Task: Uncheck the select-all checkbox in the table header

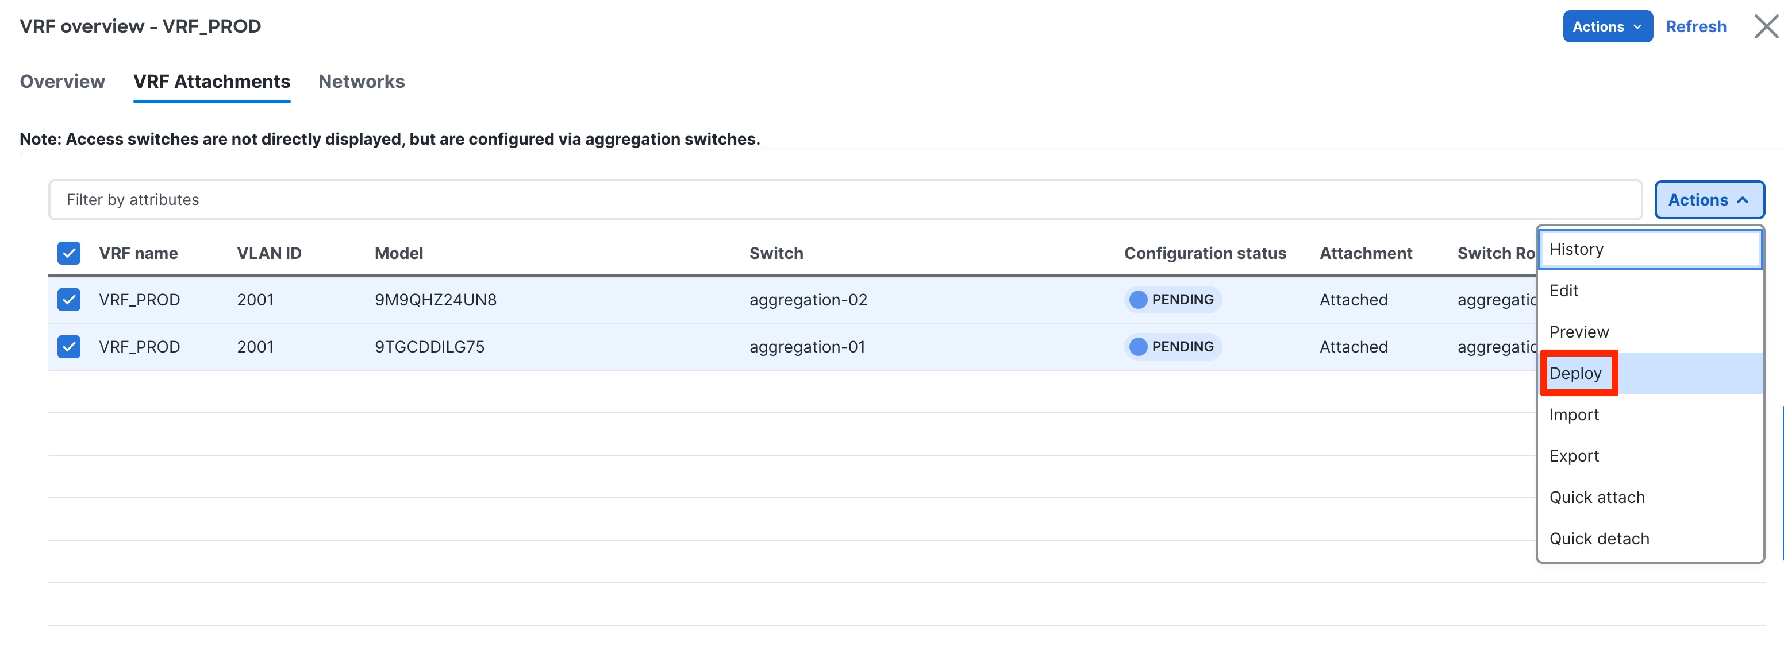Action: pyautogui.click(x=68, y=253)
